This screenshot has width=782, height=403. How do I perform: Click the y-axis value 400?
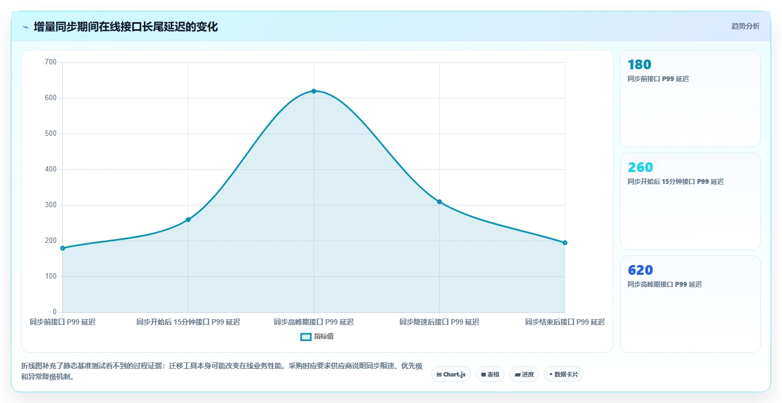pos(51,169)
